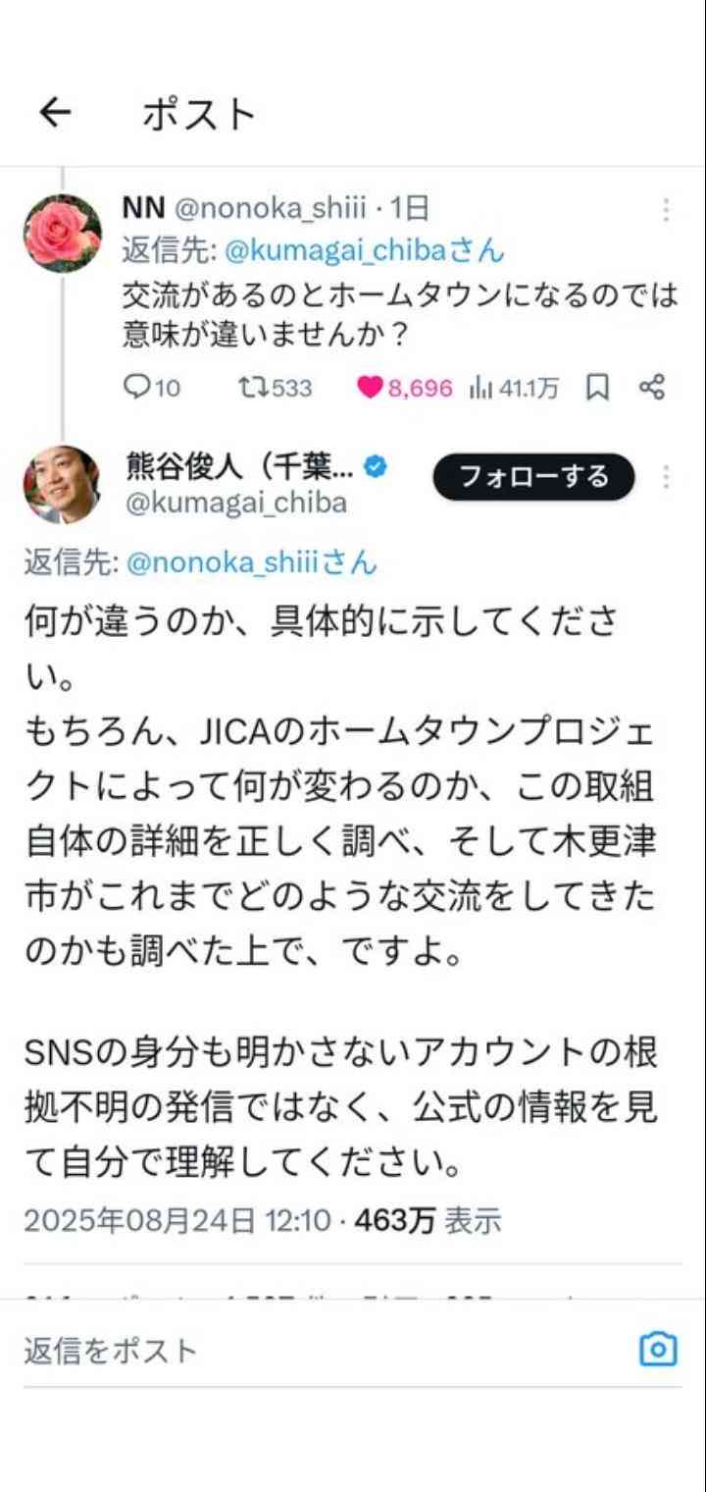The height and width of the screenshot is (1492, 706).
Task: Open the more menu beside フォローする
Action: click(x=666, y=477)
